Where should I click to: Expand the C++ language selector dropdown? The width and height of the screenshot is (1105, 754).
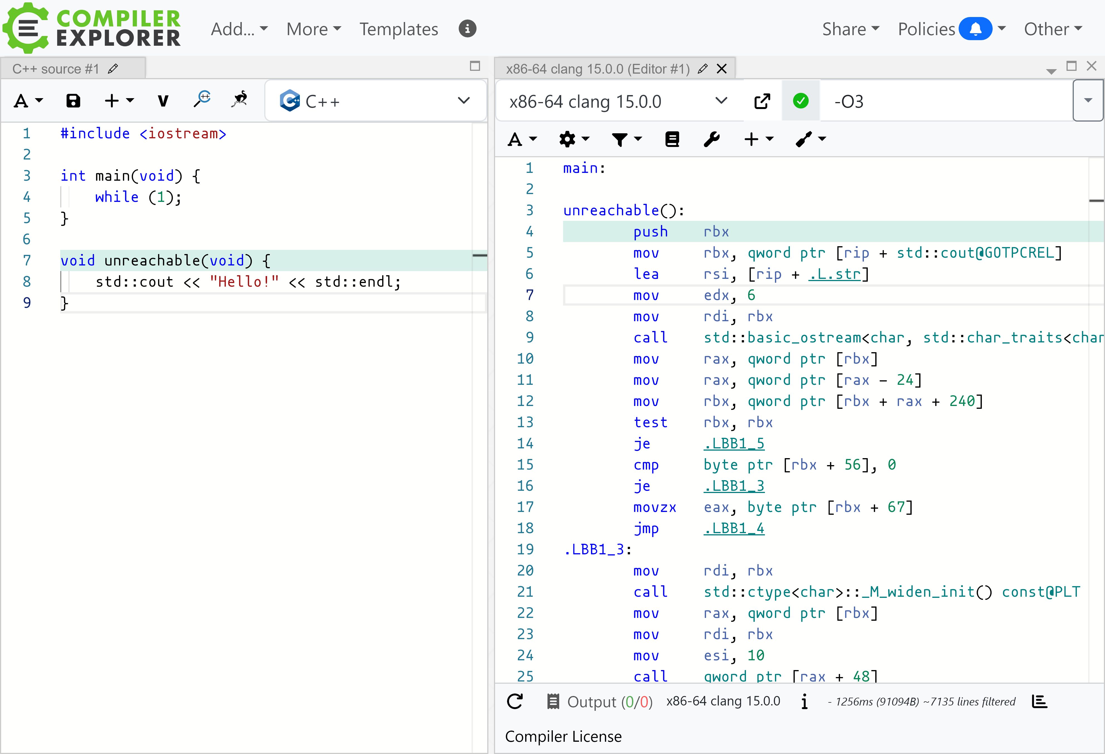tap(375, 101)
